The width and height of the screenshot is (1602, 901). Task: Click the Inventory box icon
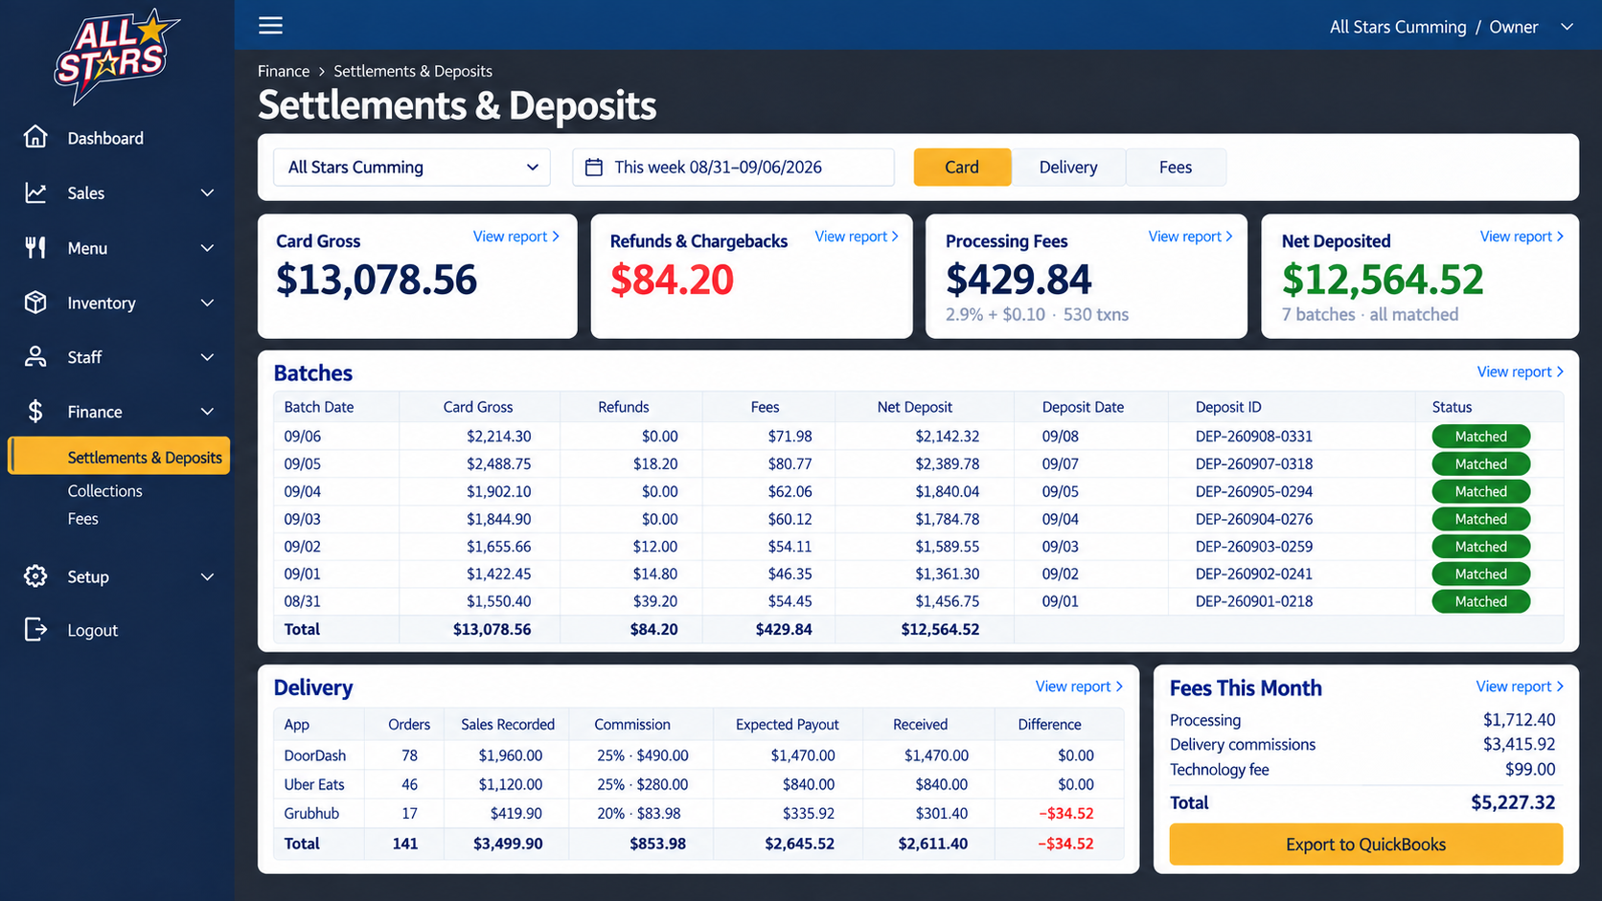(35, 303)
